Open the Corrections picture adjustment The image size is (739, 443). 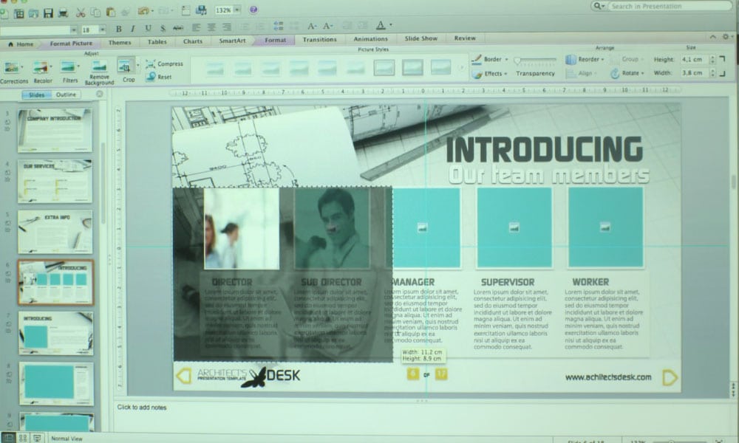[x=13, y=69]
